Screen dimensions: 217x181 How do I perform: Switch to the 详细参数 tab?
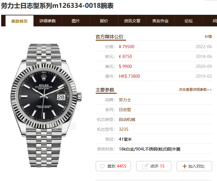pos(48,21)
